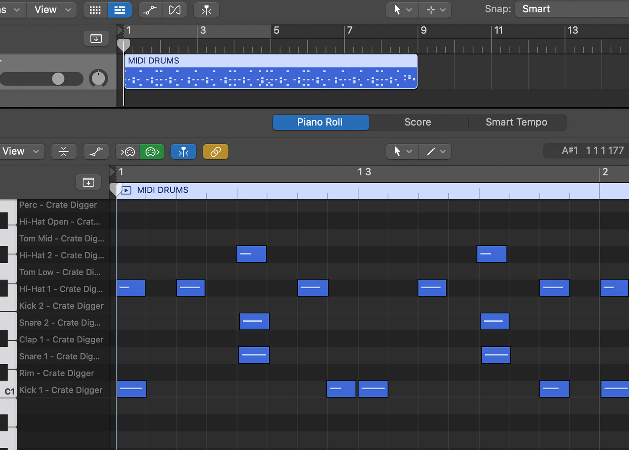The width and height of the screenshot is (629, 450).
Task: Click the Flex show/hide icon in the top toolbar
Action: pos(174,10)
